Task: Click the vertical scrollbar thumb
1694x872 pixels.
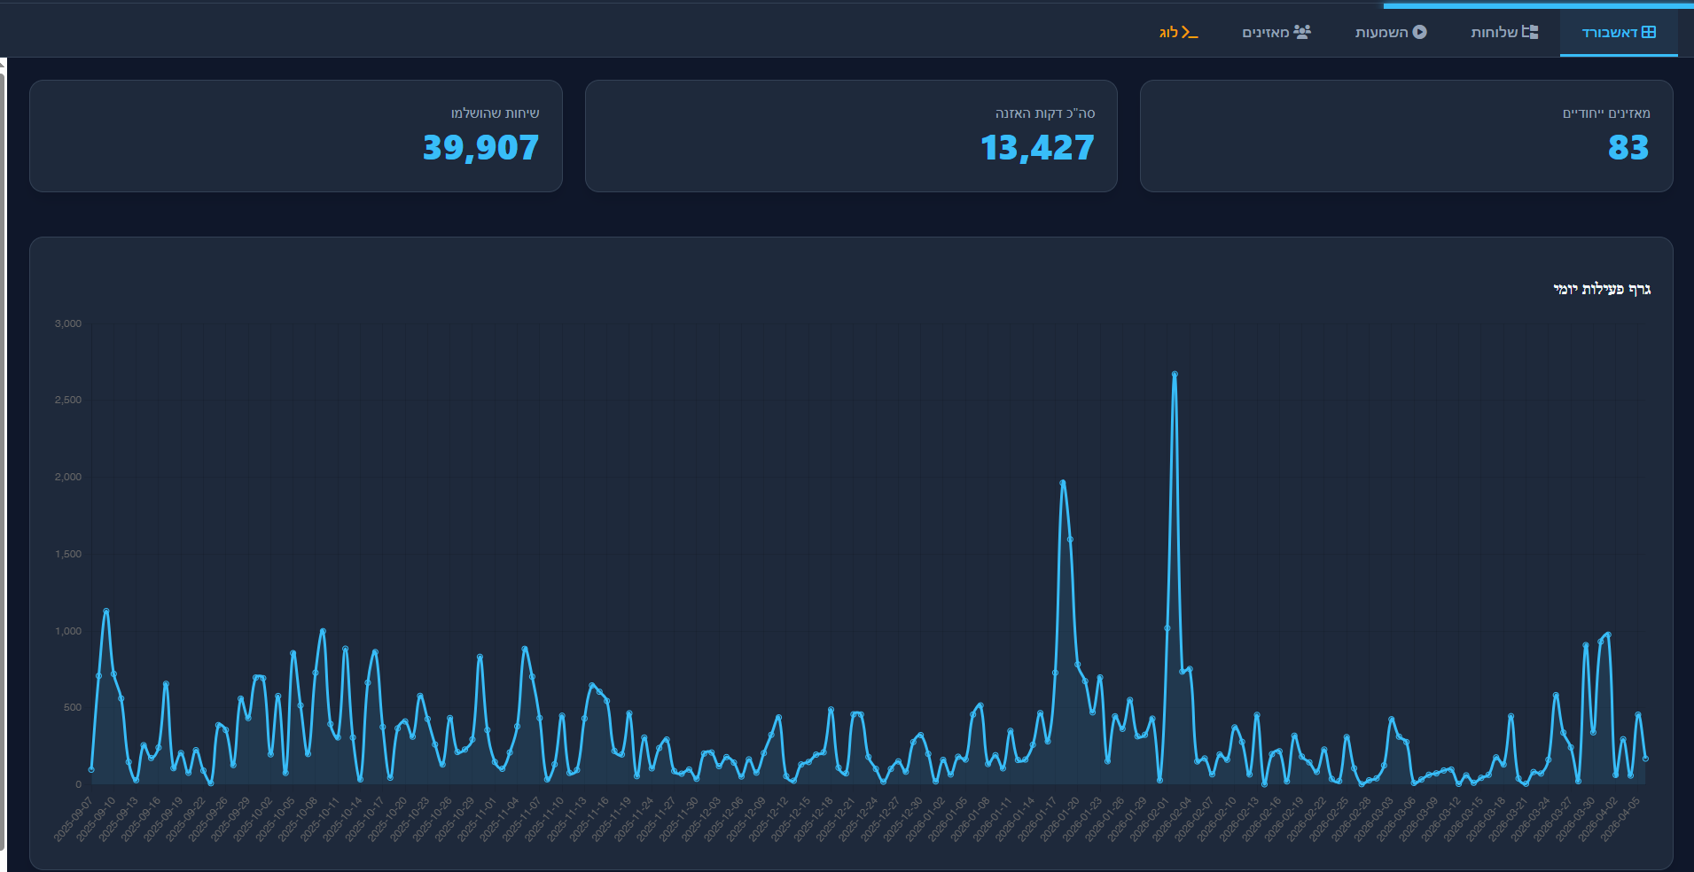Action: (3, 443)
